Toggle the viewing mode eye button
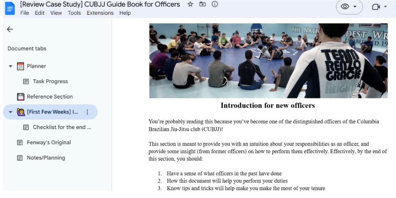The height and width of the screenshot is (198, 396). click(345, 7)
